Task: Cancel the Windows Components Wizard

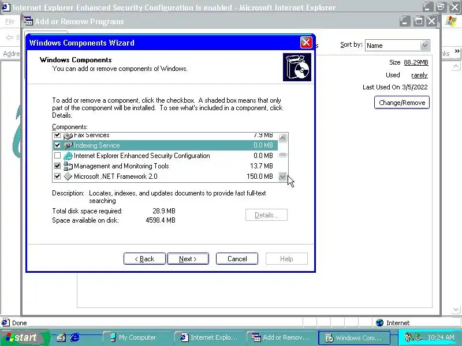Action: pos(237,258)
